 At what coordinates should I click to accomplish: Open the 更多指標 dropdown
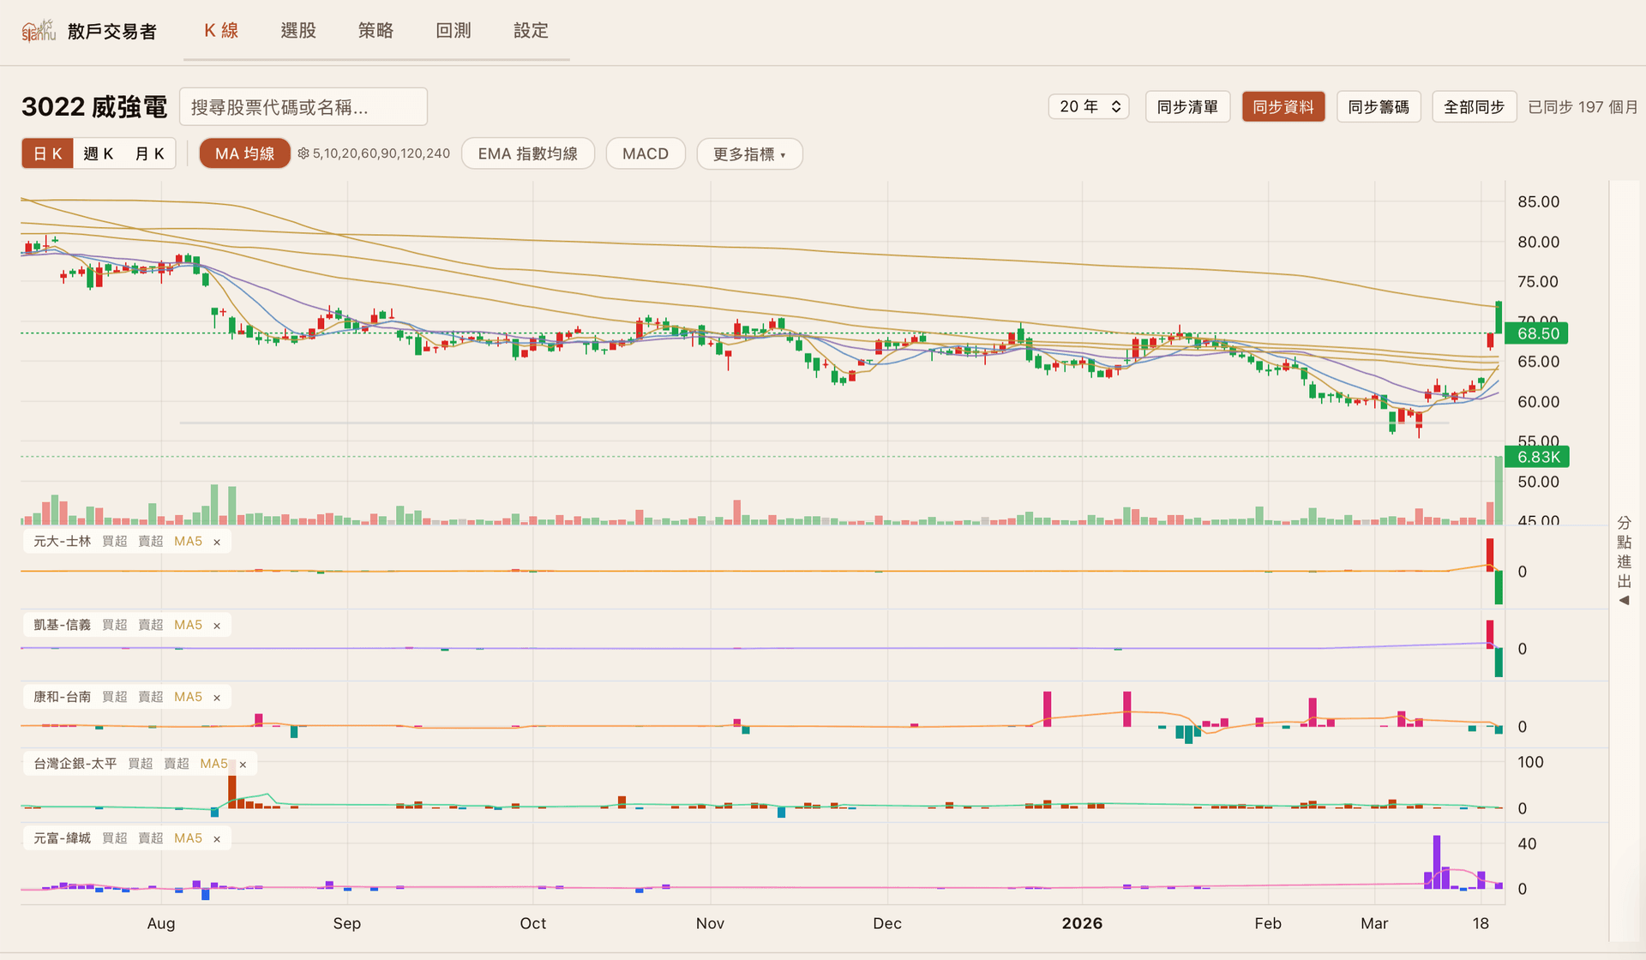748,154
